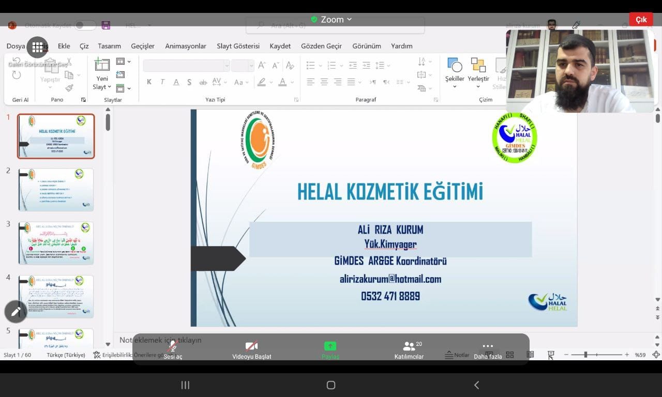Viewport: 662px width, 397px height.
Task: Click Not eklemek için tıklayın notes area
Action: (x=160, y=340)
